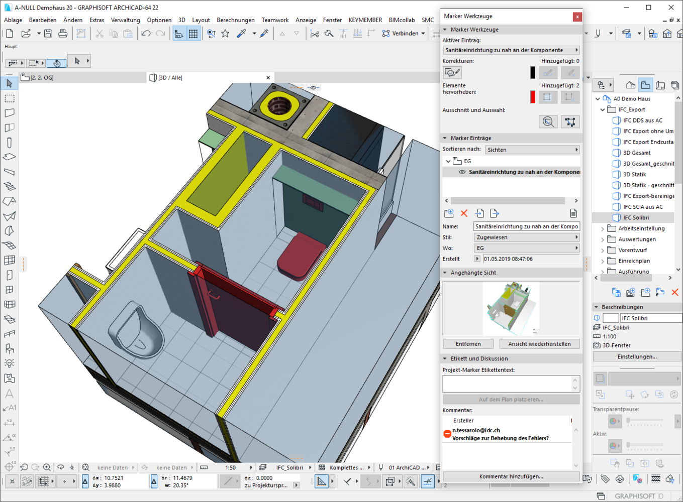
Task: Click red highlight color swatch
Action: pos(533,97)
